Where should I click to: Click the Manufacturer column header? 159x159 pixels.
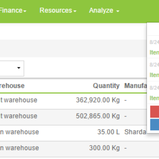(136, 86)
